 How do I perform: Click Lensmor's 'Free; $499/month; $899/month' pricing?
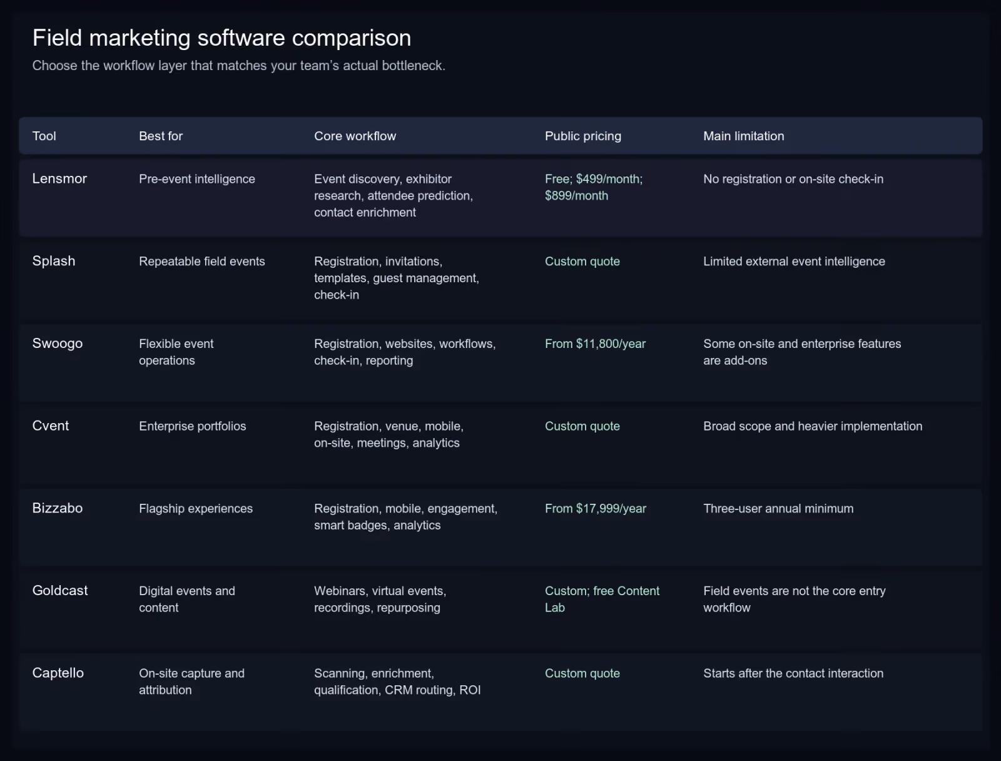[x=594, y=187]
